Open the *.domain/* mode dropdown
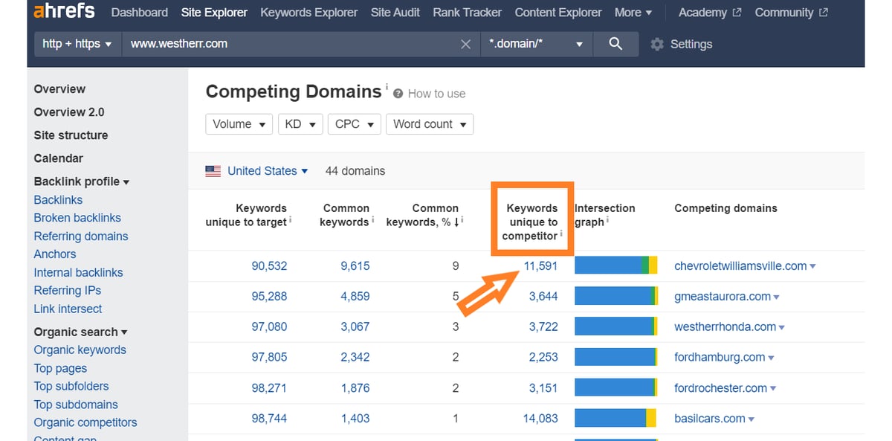The image size is (892, 441). tap(536, 44)
